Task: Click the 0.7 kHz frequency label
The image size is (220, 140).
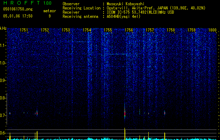Action: 3,115
